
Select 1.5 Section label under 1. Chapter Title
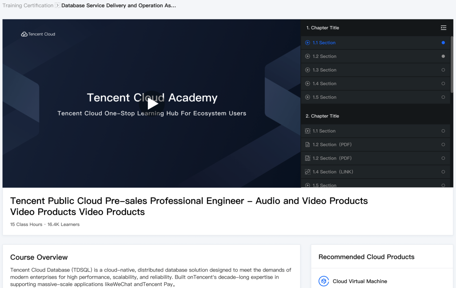pyautogui.click(x=324, y=97)
